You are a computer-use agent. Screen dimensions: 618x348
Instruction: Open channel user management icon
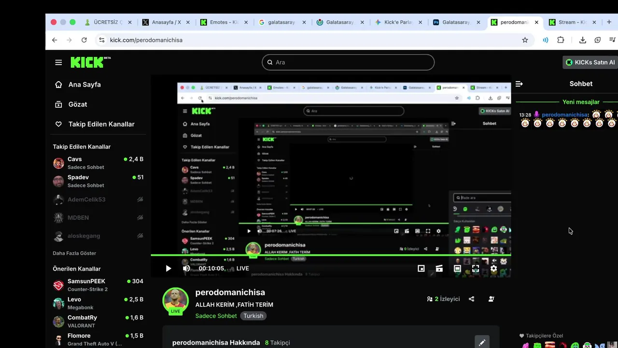pyautogui.click(x=491, y=299)
